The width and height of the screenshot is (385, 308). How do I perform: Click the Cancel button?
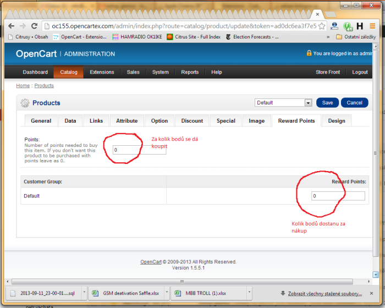point(355,103)
